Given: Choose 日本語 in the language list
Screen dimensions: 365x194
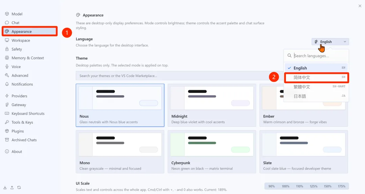Looking at the screenshot, I should [316, 96].
